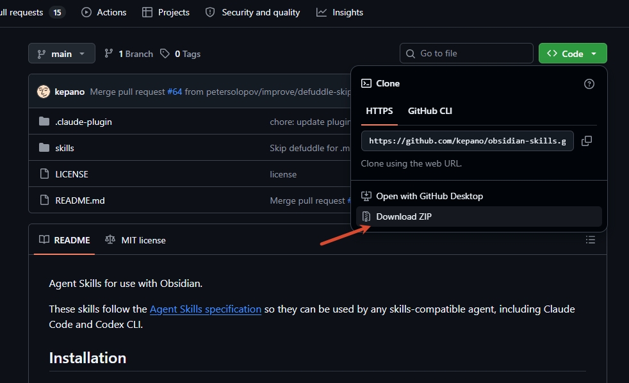This screenshot has width=629, height=383.
Task: Focus the Go to file search box
Action: [x=466, y=53]
